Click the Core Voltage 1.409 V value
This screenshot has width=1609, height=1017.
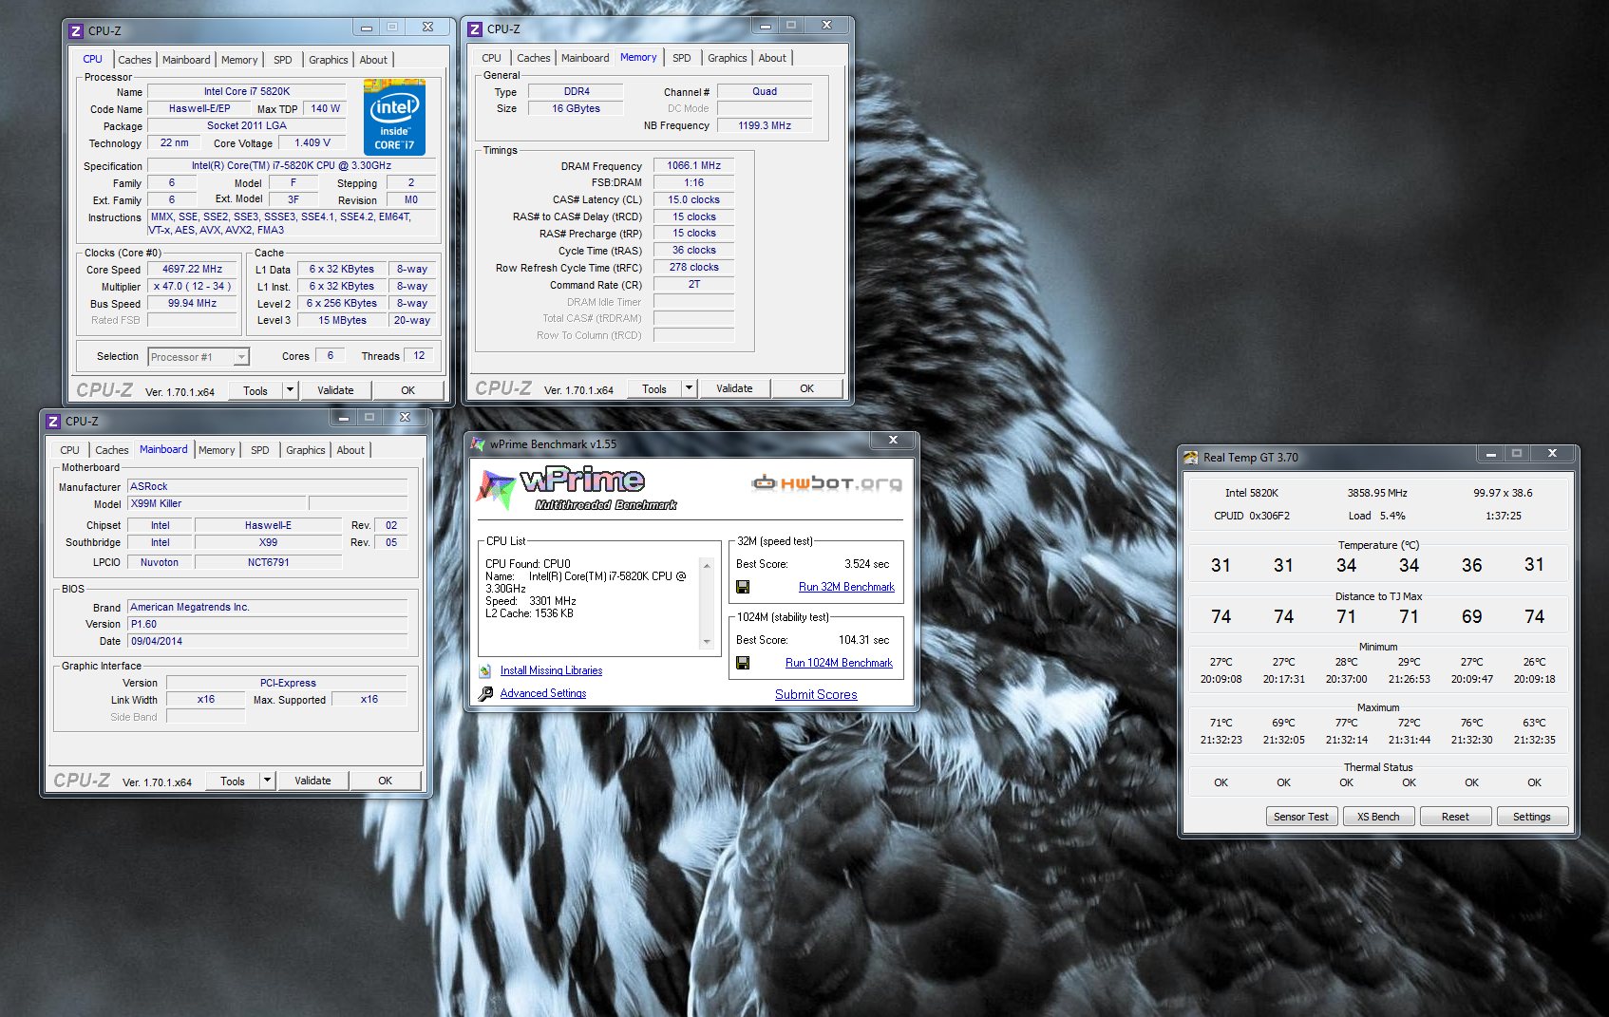[312, 143]
